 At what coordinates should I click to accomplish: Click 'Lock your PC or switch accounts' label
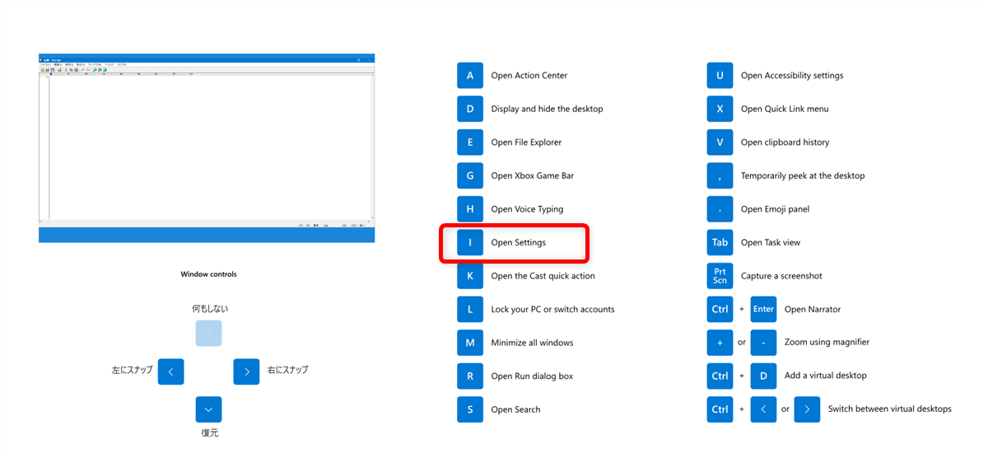point(552,310)
